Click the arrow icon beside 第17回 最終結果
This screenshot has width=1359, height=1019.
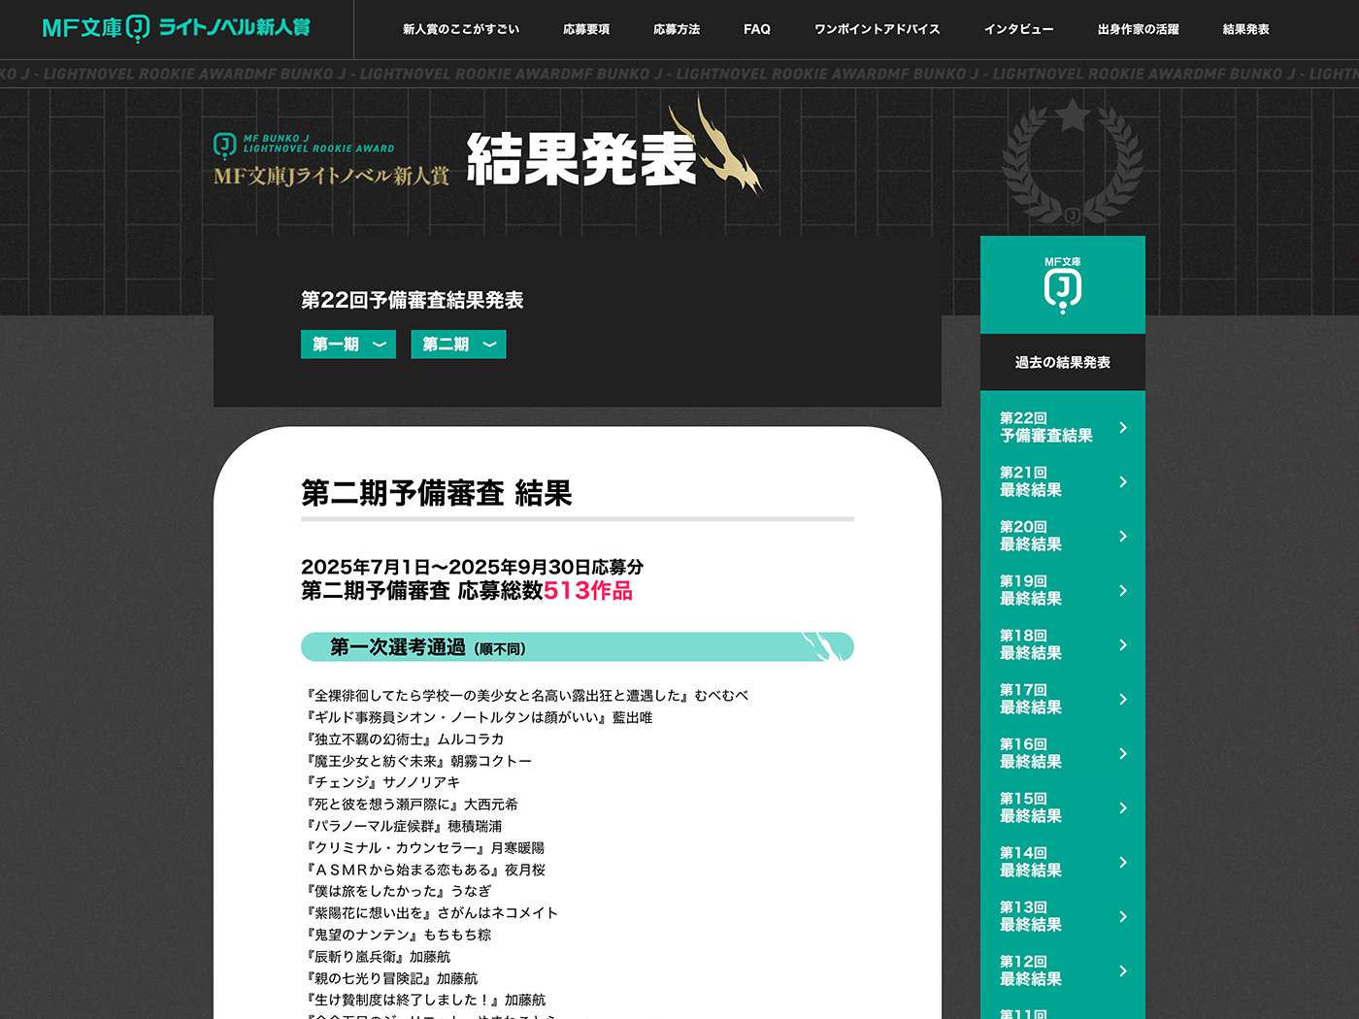coord(1123,699)
